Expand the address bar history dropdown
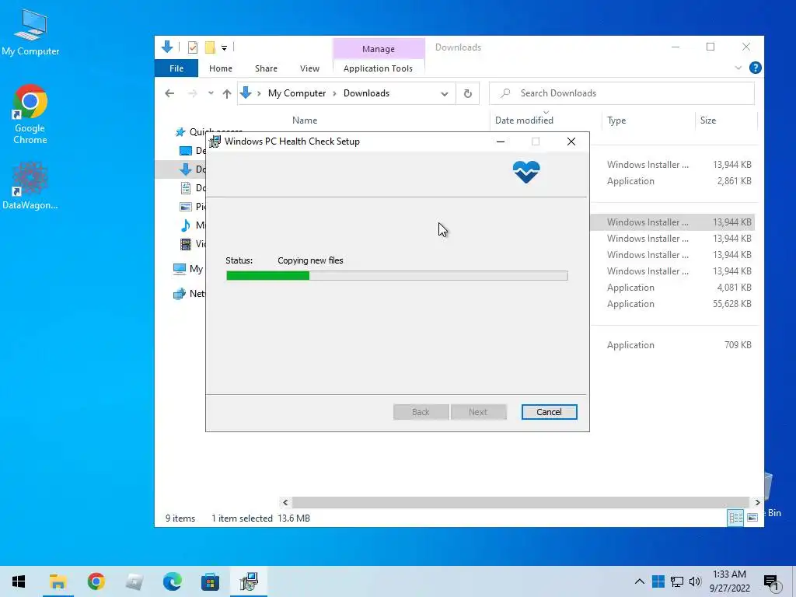Image resolution: width=796 pixels, height=597 pixels. click(444, 93)
